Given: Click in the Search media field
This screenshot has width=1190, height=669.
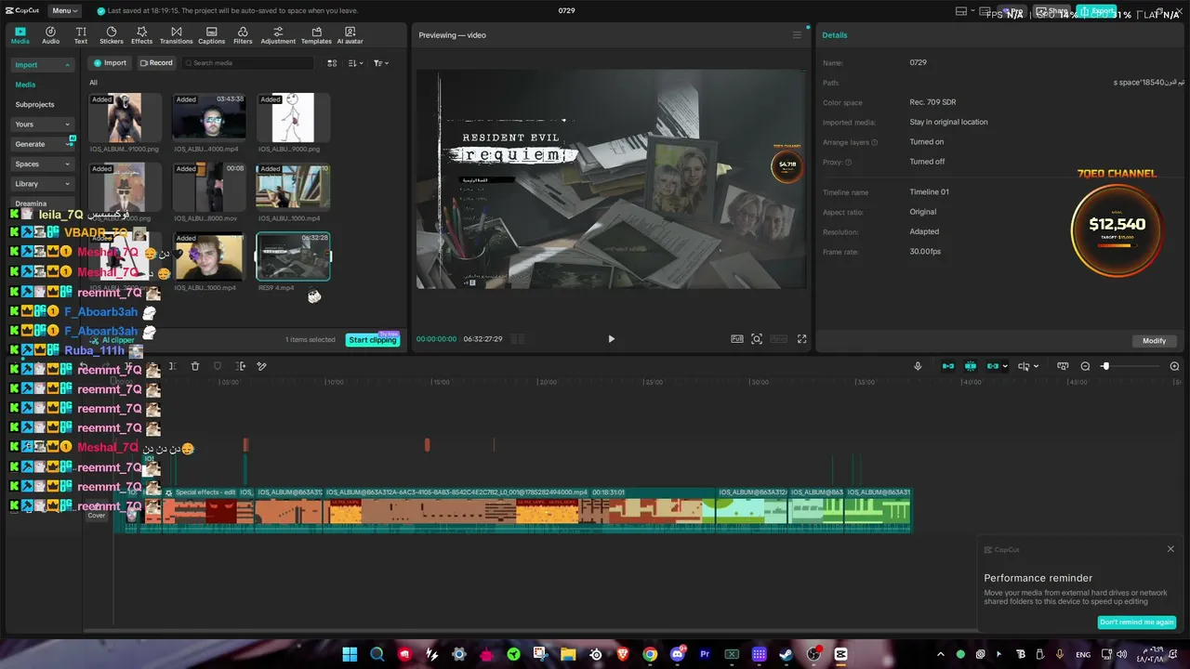Looking at the screenshot, I should pyautogui.click(x=247, y=63).
